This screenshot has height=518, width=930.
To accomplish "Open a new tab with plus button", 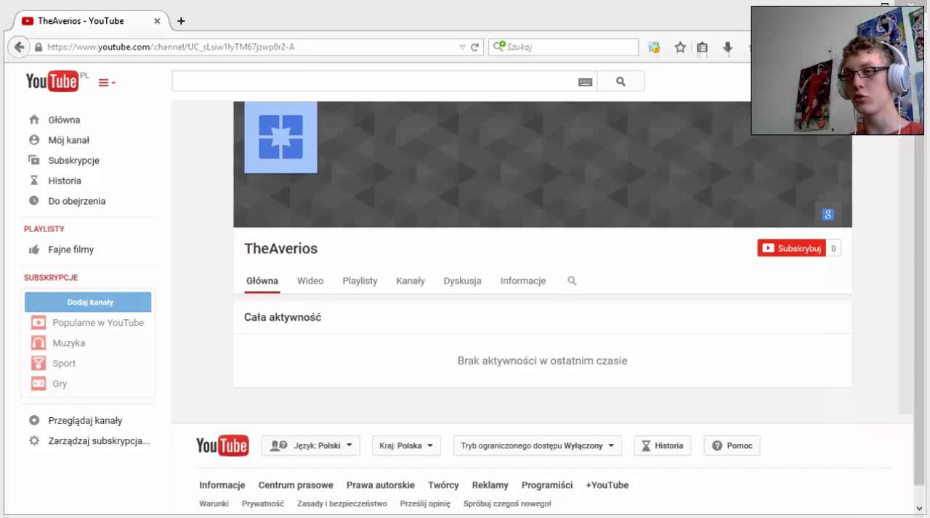I will pos(181,21).
